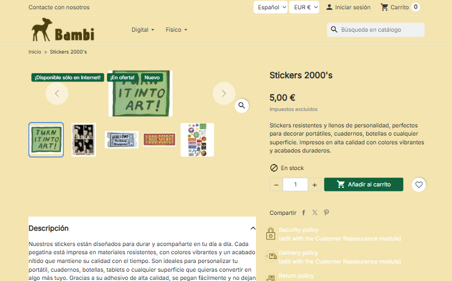Click Stickers 2000's breadcrumb text
Image resolution: width=452 pixels, height=281 pixels.
(x=68, y=52)
